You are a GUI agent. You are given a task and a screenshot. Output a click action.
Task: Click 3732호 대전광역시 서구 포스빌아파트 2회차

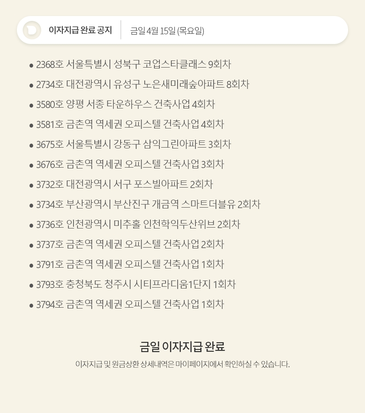125,184
